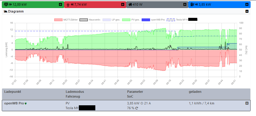Image resolution: width=256 pixels, height=116 pixels.
Task: Click the Diagramm panel title
Action: point(16,11)
